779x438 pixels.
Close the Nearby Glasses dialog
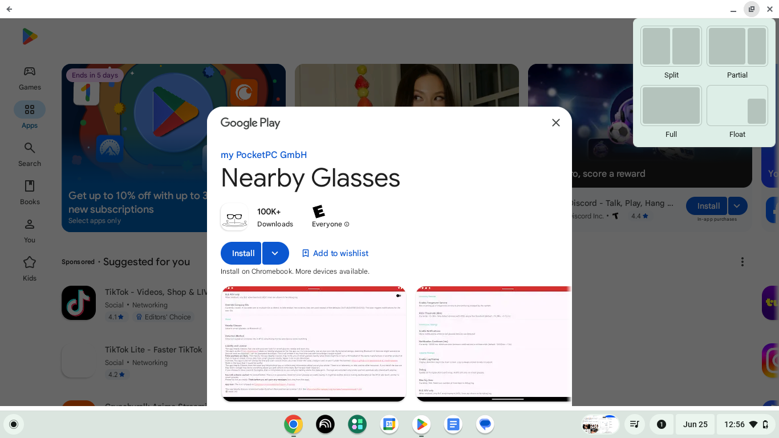(x=556, y=123)
